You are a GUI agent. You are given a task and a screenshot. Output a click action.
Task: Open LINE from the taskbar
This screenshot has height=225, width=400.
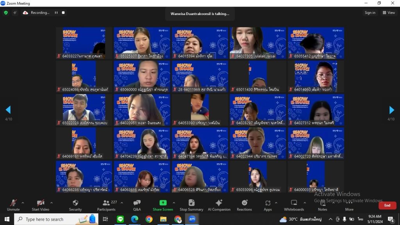(x=120, y=219)
